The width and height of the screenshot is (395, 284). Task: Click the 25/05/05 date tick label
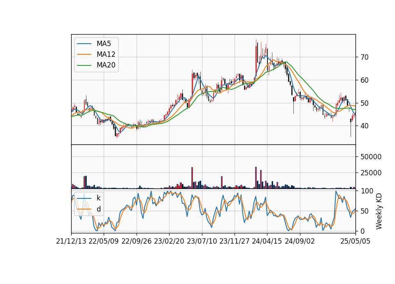click(355, 241)
